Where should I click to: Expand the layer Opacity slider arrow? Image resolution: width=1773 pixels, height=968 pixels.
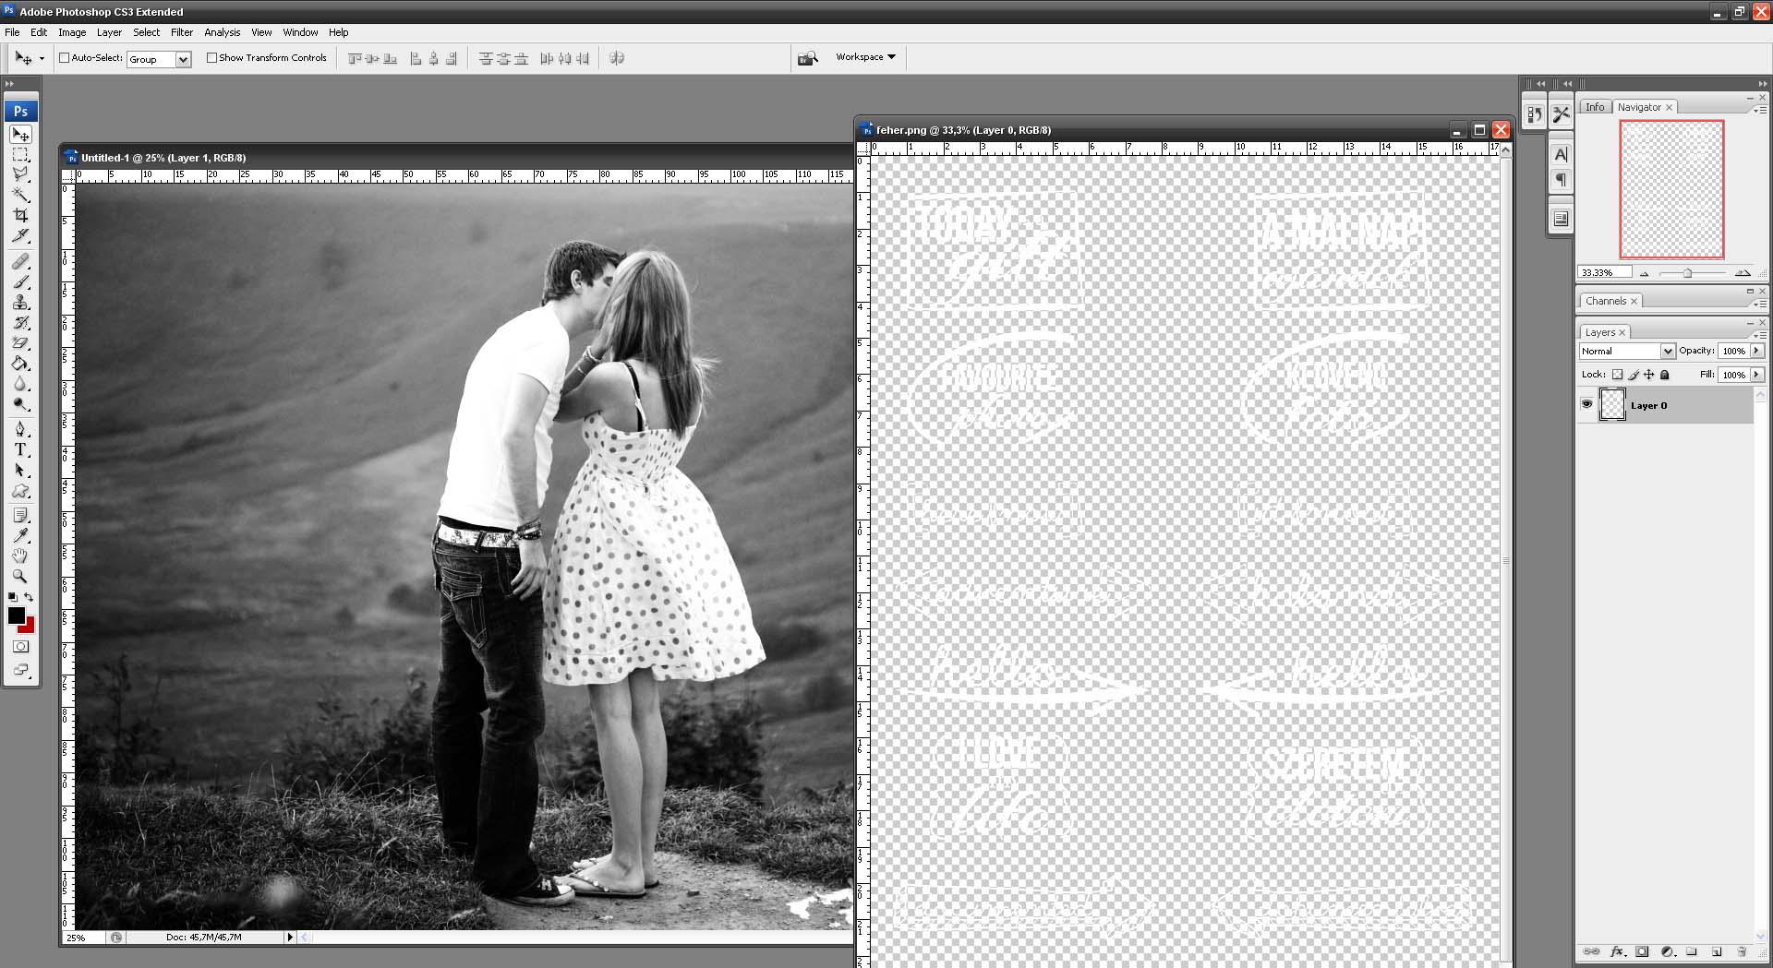pyautogui.click(x=1756, y=351)
